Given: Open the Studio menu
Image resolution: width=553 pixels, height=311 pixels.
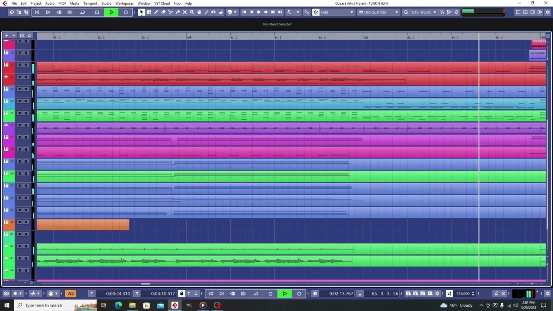Looking at the screenshot, I should click(106, 3).
